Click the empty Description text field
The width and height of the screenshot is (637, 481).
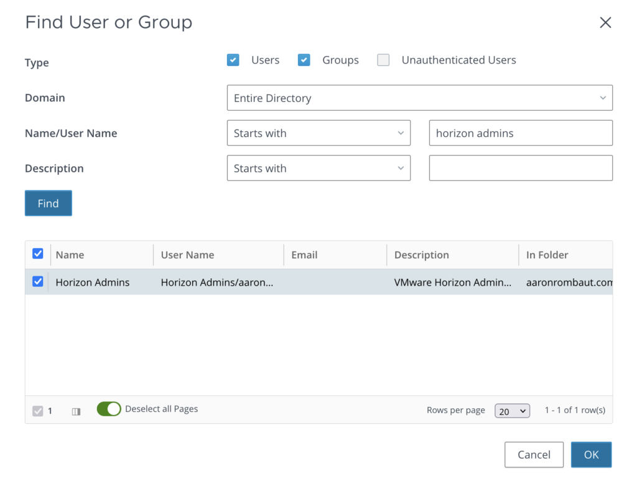521,169
